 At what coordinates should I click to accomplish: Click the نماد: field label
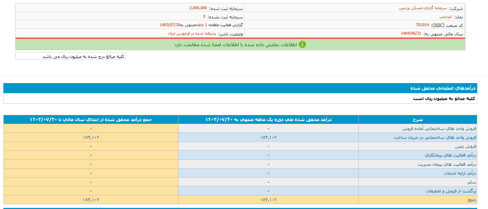pyautogui.click(x=459, y=17)
